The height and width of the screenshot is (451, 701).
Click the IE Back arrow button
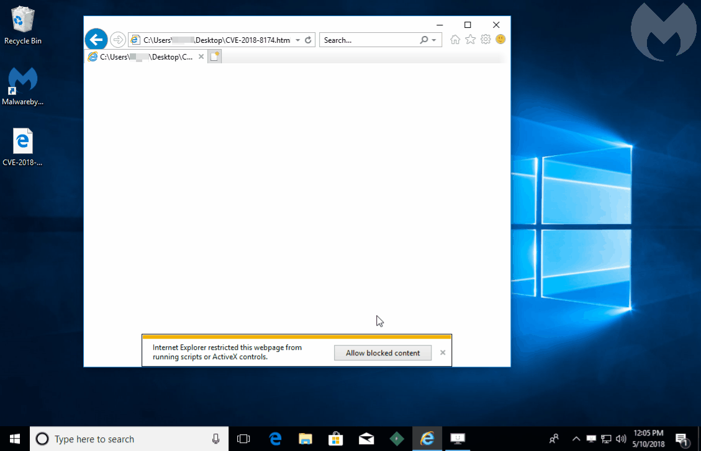pos(96,40)
